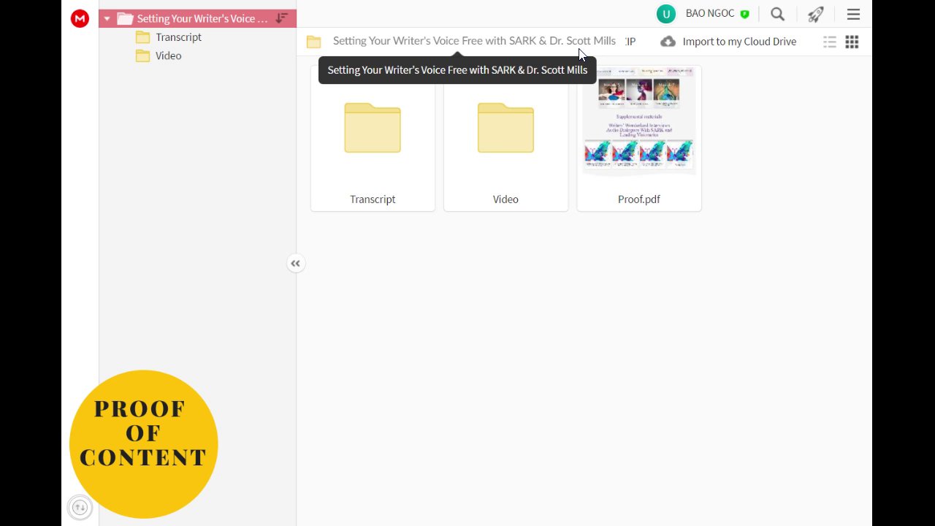
Task: Click the BAO NGOC user avatar
Action: (665, 14)
